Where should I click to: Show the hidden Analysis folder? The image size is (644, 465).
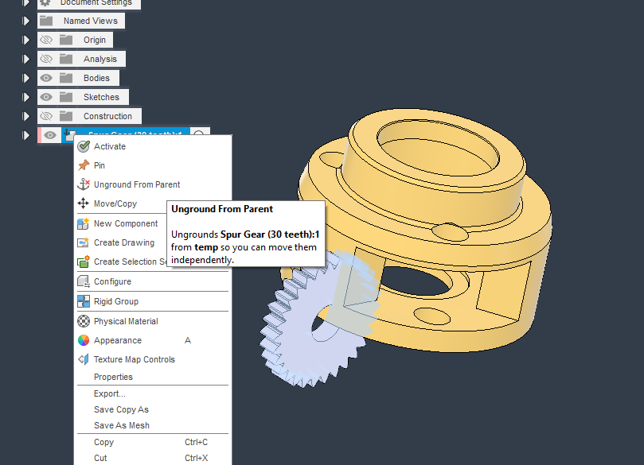coord(46,59)
